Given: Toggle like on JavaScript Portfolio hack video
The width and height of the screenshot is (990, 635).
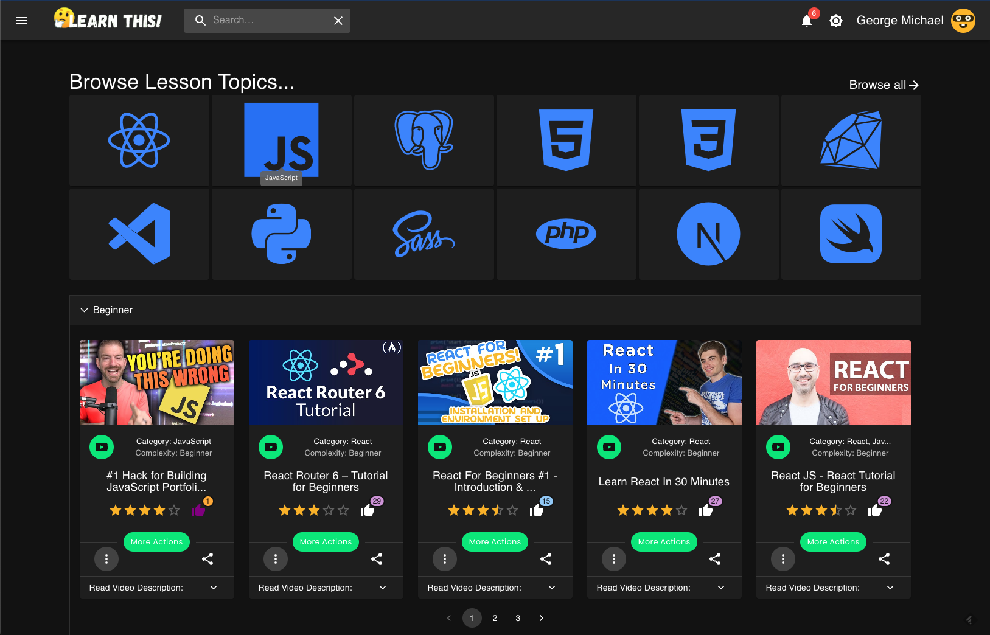Looking at the screenshot, I should coord(198,510).
